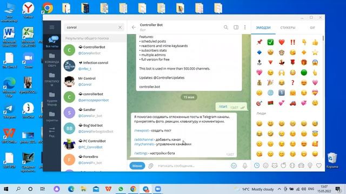Open the ForexBro search result

pyautogui.click(x=94, y=160)
